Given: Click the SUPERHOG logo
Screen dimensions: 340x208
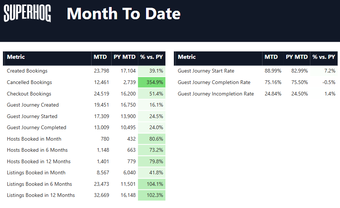Looking at the screenshot, I should click(x=27, y=14).
